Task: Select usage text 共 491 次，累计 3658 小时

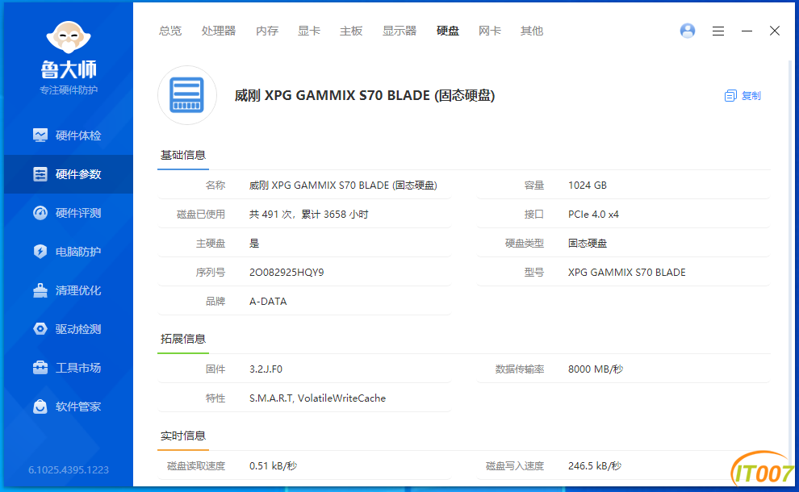Action: (x=309, y=215)
